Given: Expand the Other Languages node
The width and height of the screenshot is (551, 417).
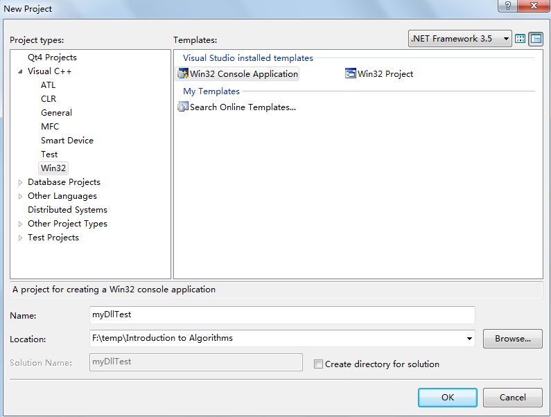Looking at the screenshot, I should click(x=20, y=196).
